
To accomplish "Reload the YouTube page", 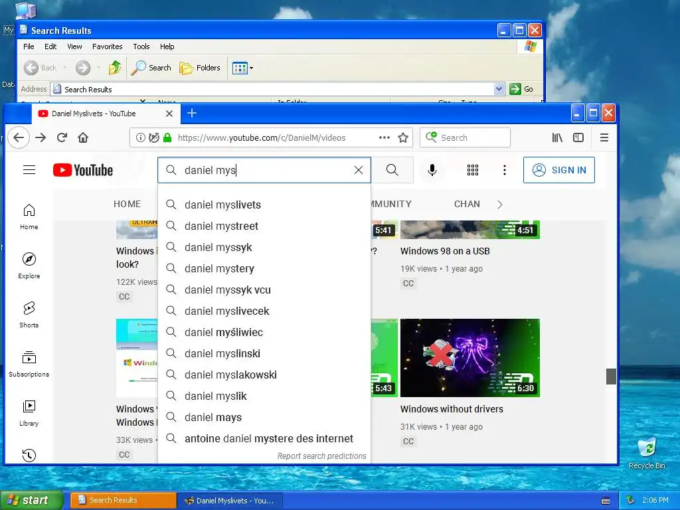I will click(62, 137).
